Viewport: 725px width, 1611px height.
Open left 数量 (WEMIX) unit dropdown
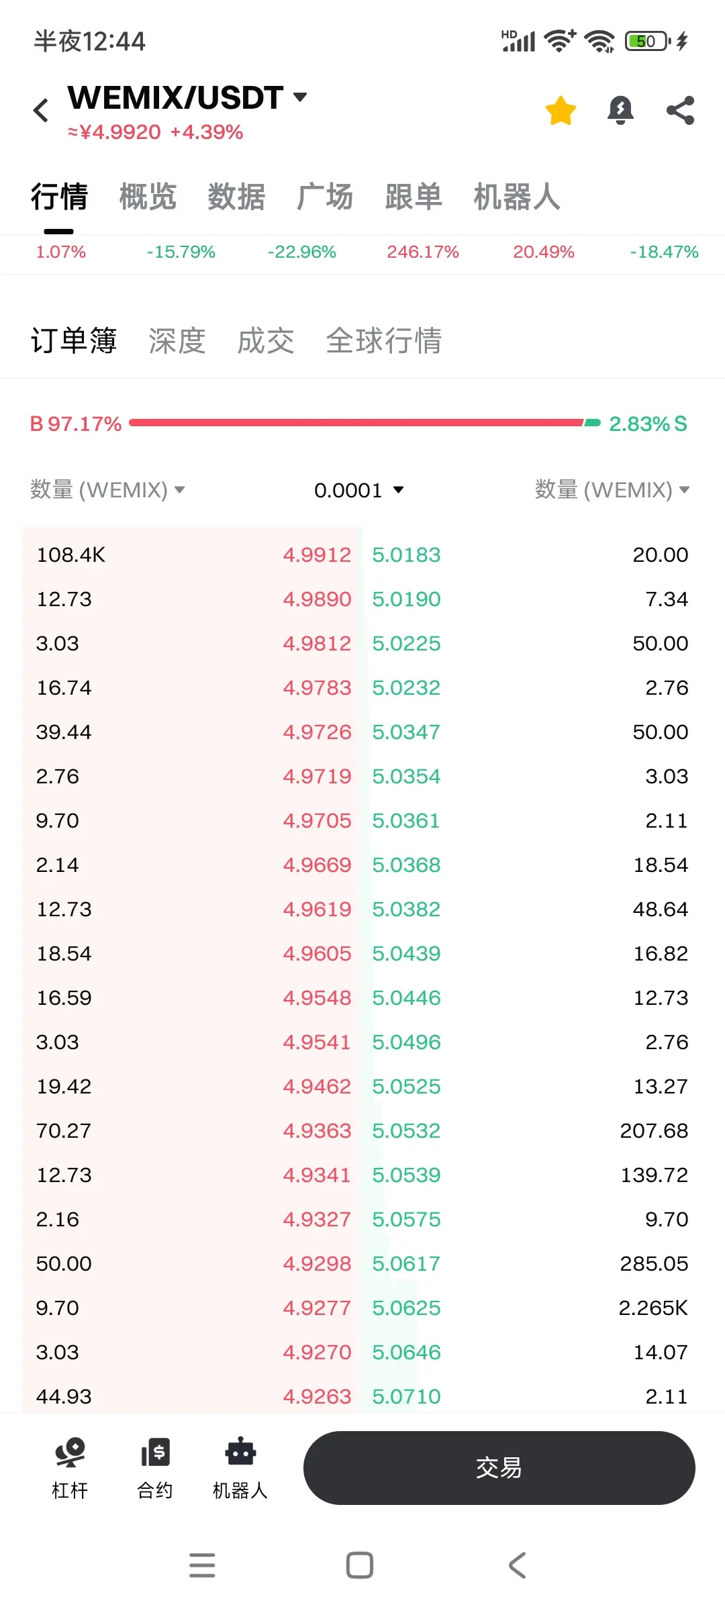[107, 490]
